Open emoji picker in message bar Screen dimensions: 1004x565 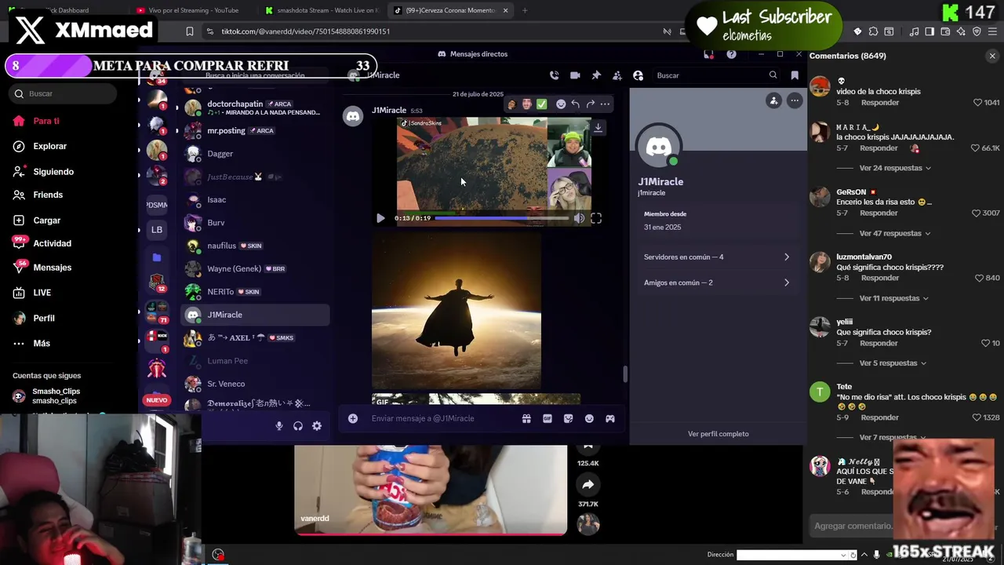[589, 418]
